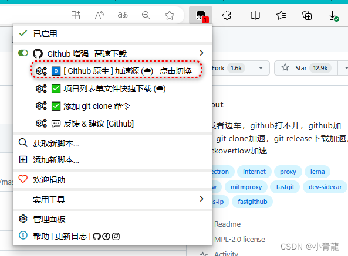Click 帮助 link in footer
Screen dimensions: 348x256
pos(41,236)
